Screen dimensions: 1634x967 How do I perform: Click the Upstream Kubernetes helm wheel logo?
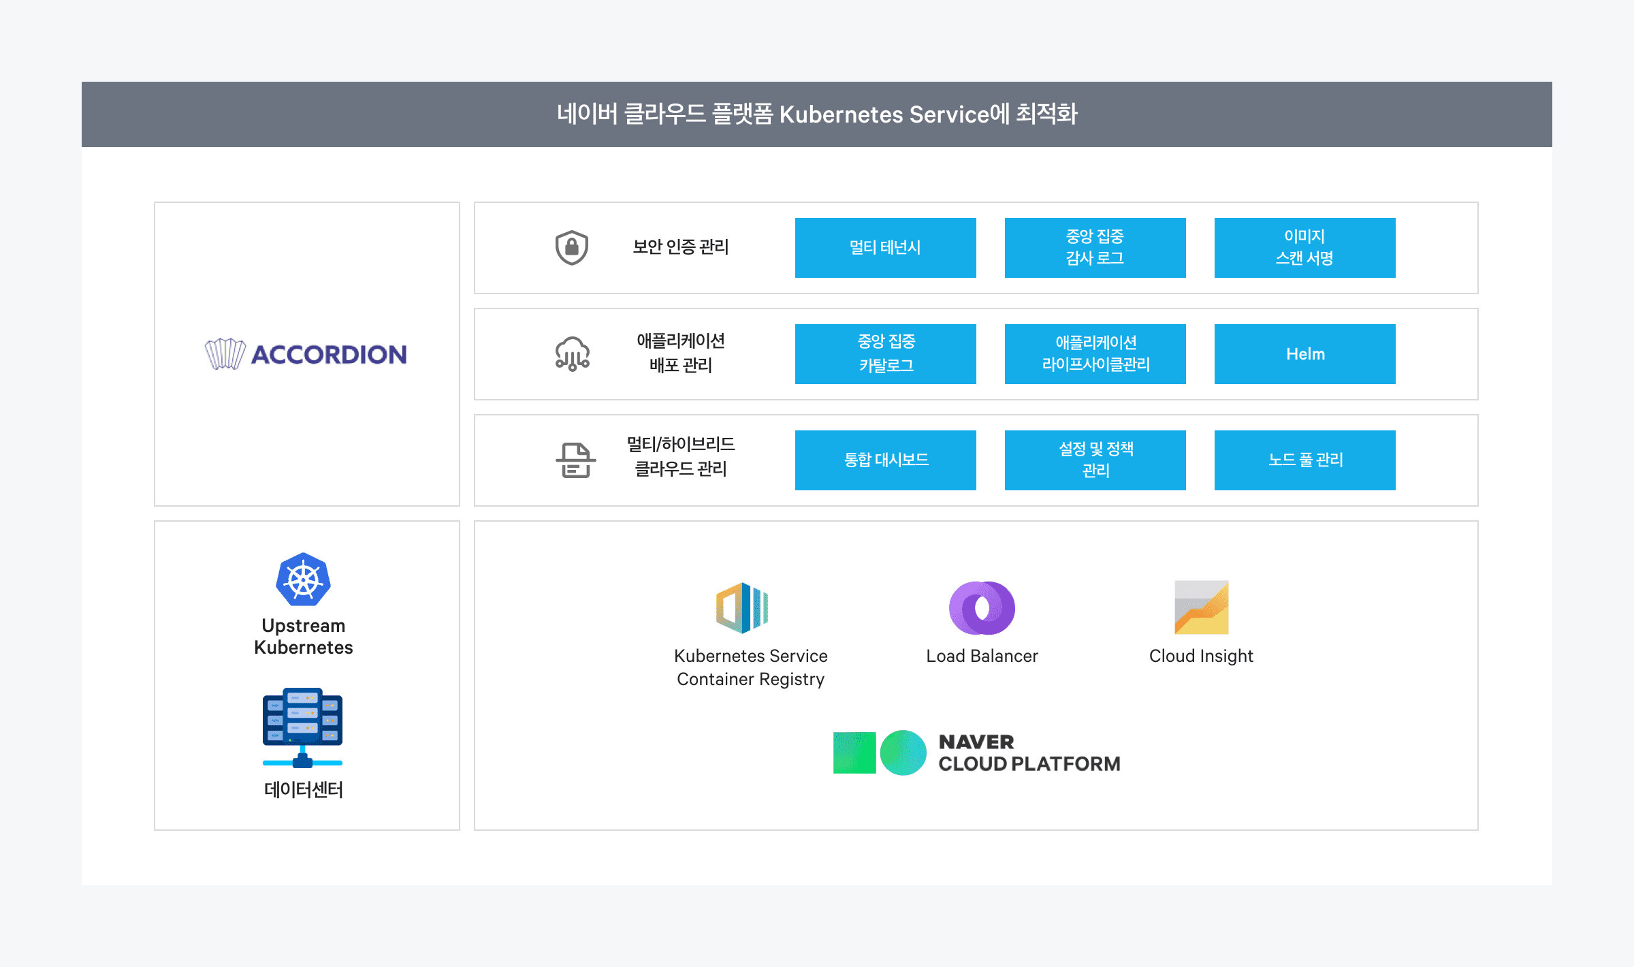coord(303,580)
